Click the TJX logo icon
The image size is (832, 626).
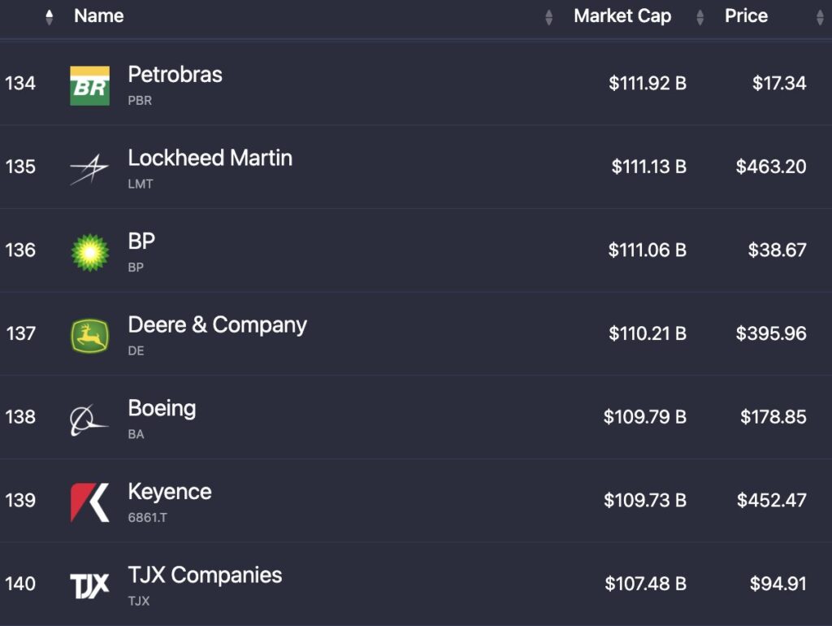(x=89, y=585)
